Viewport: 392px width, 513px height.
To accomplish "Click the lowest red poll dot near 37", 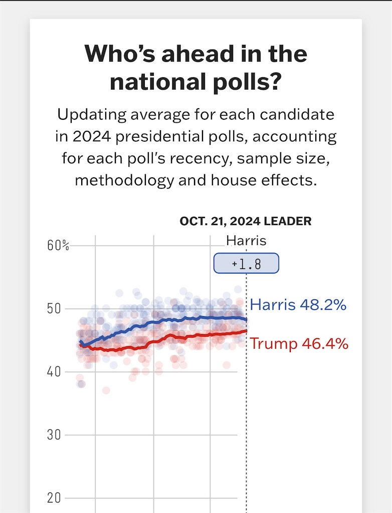I will 106,390.
